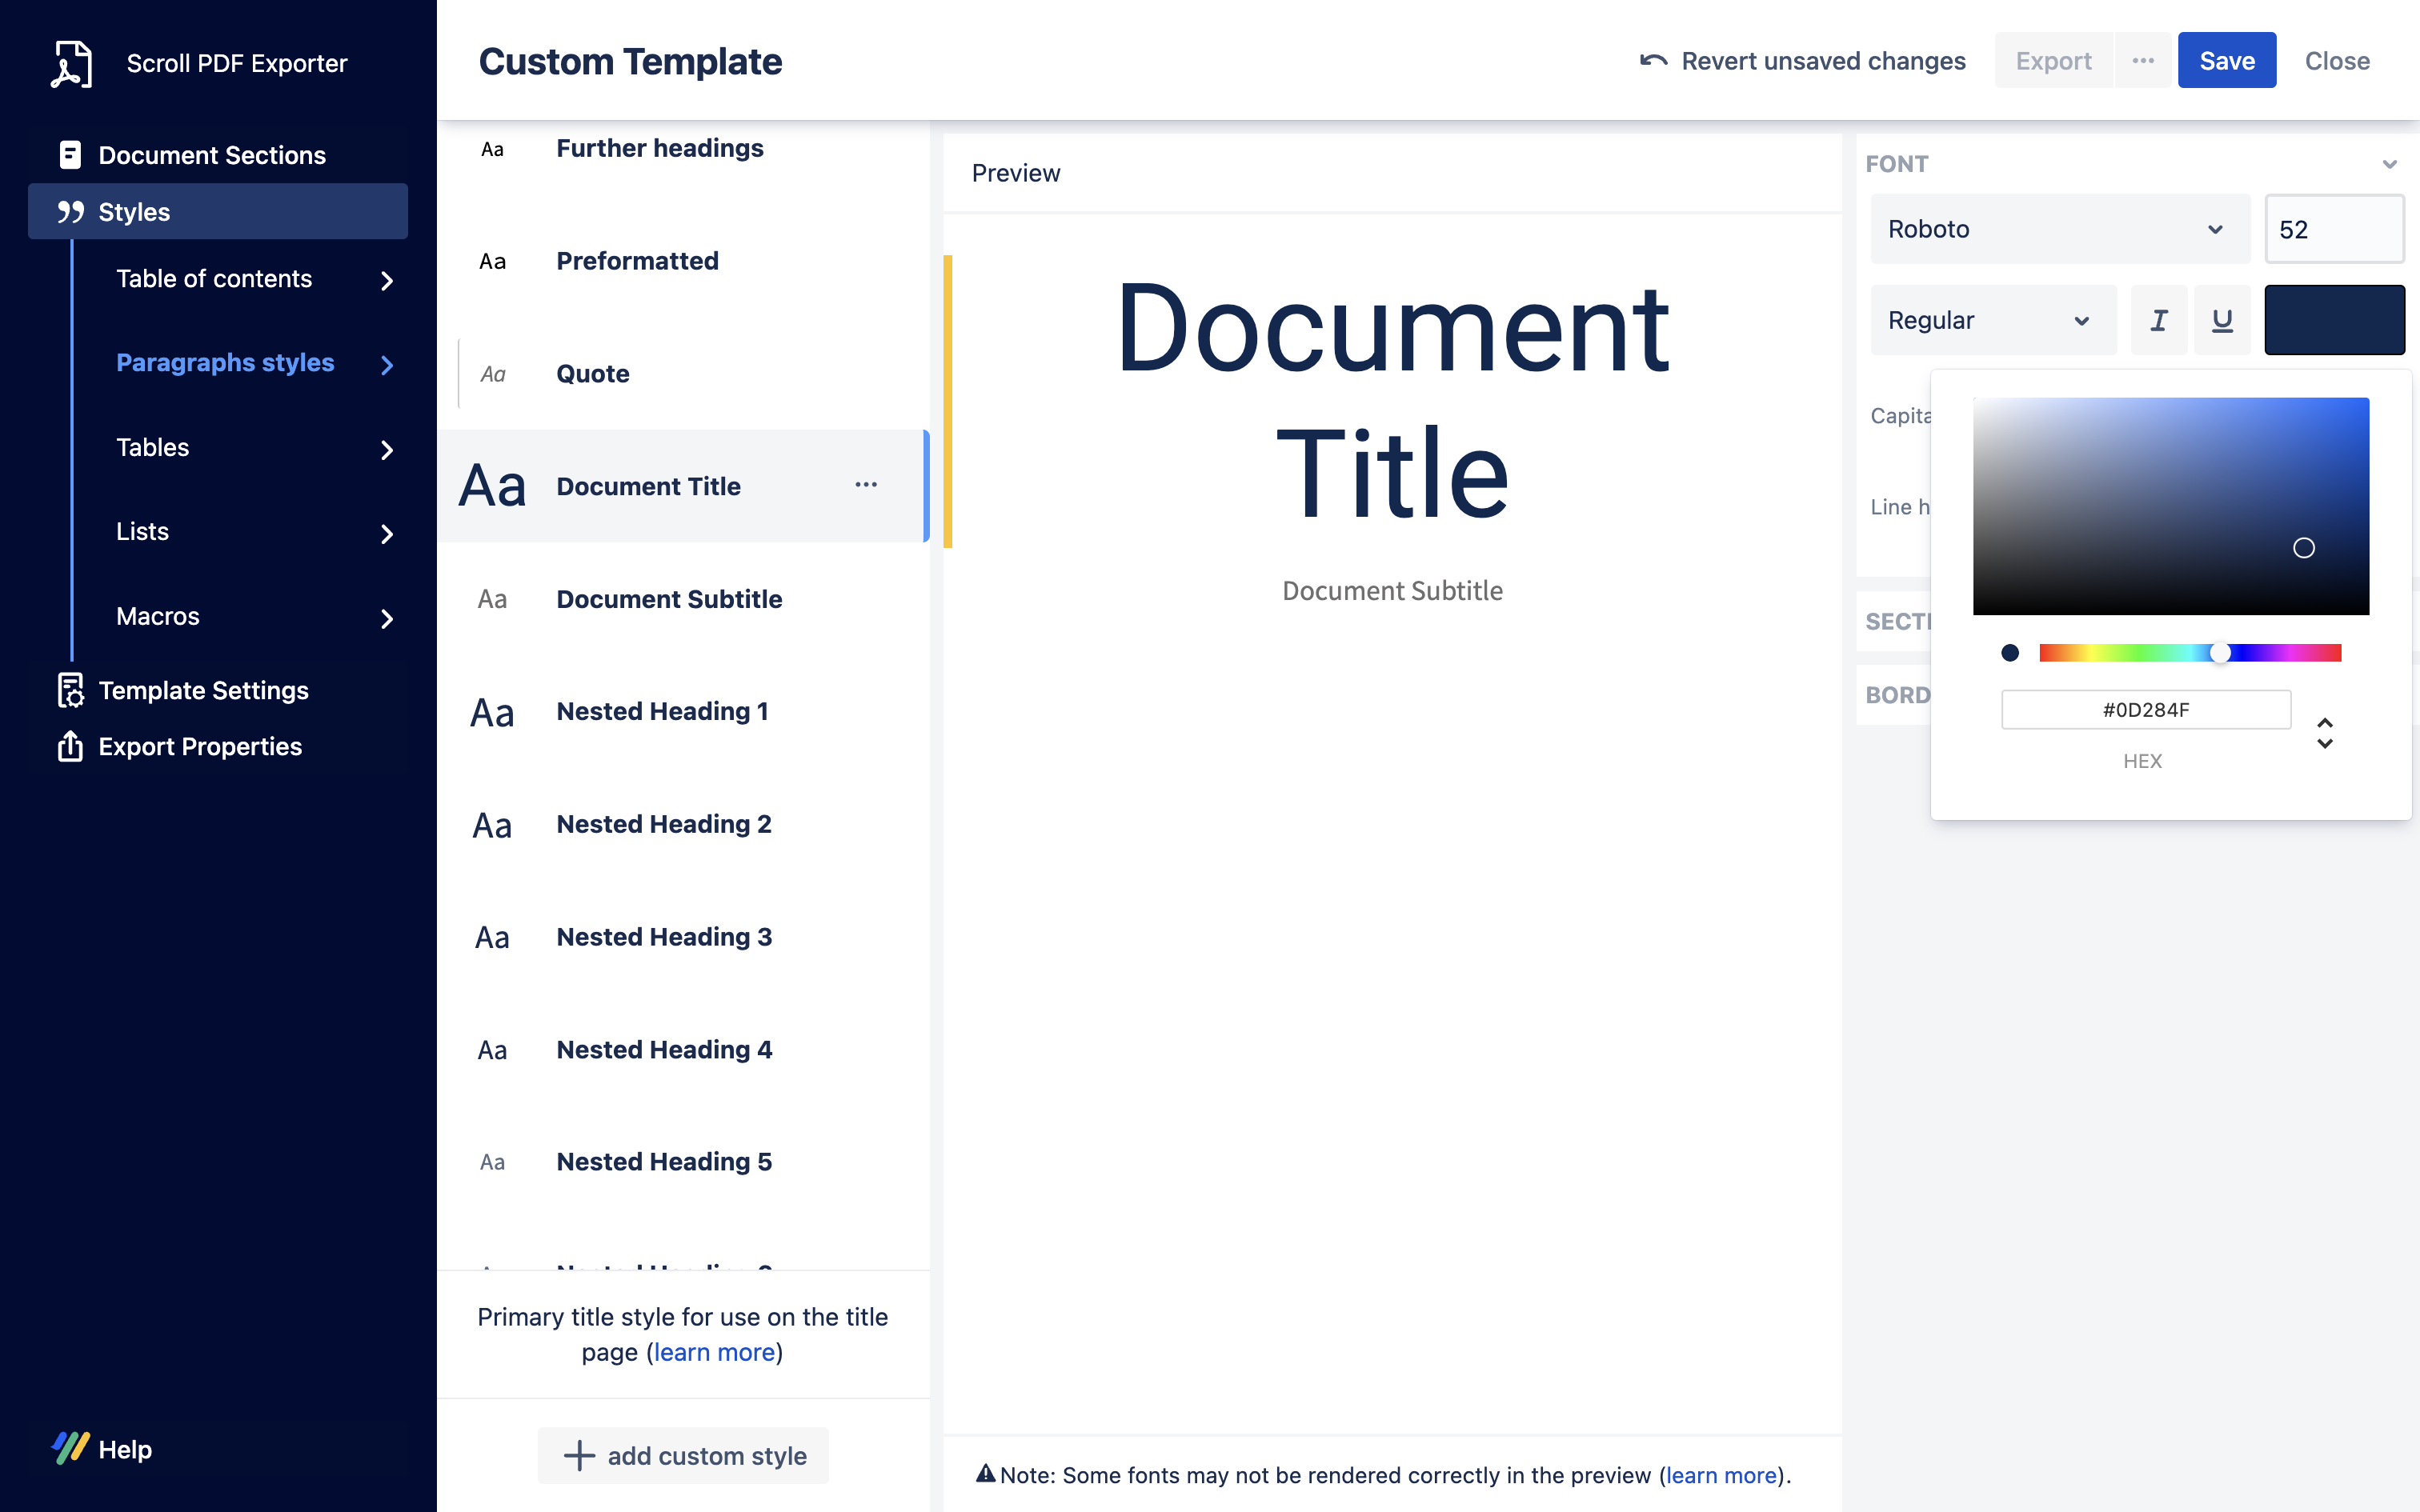Click the hue slider in color picker
The height and width of the screenshot is (1512, 2420).
(2189, 653)
